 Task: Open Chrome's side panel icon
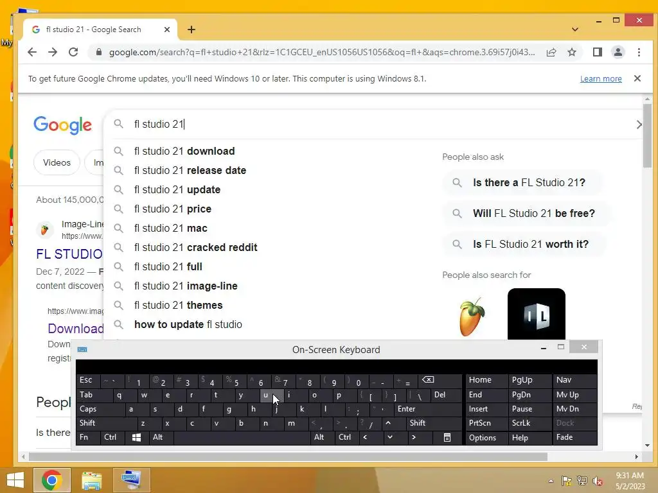597,52
